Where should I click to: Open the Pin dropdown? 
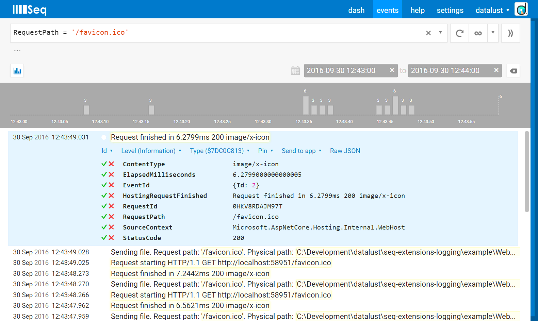pos(265,151)
